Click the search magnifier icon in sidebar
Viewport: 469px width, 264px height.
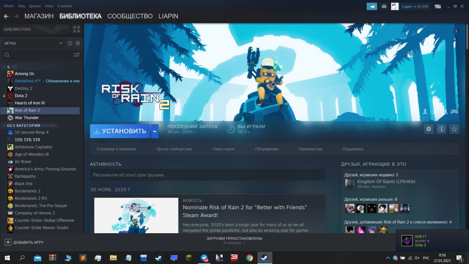7,55
